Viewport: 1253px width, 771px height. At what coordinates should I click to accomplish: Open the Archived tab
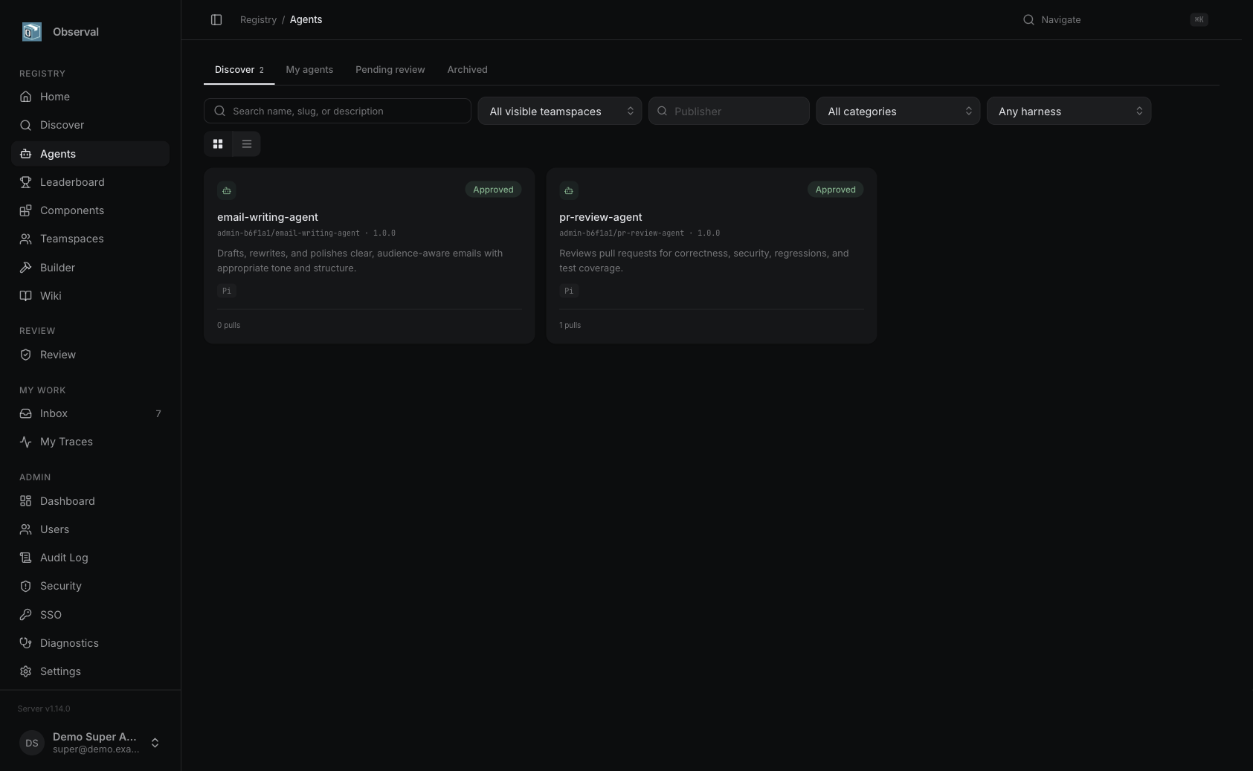click(x=467, y=69)
